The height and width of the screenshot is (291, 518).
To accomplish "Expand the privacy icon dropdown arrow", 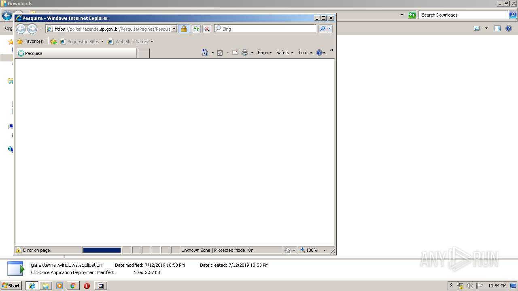I will pos(294,251).
